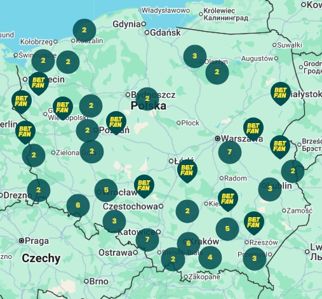Expand the 4 cluster southeast of Kraków
Screen dimensions: 322x299
coord(210,258)
